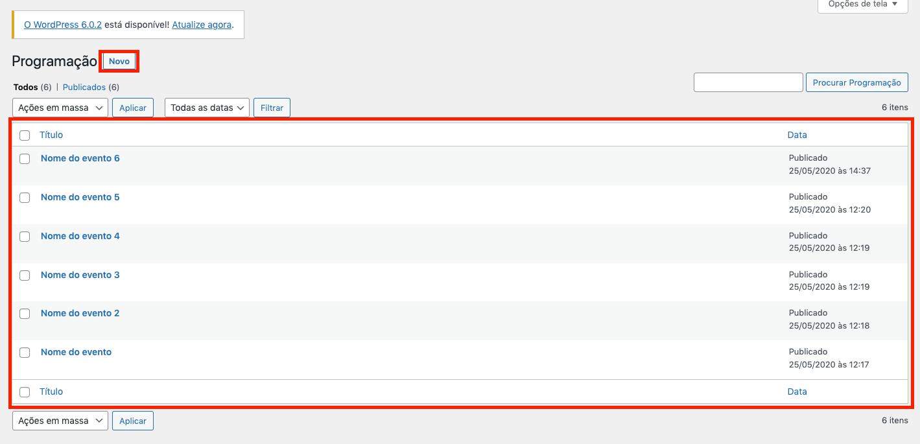The height and width of the screenshot is (444, 920).
Task: Check the select-all checkbox in the header row
Action: [25, 135]
